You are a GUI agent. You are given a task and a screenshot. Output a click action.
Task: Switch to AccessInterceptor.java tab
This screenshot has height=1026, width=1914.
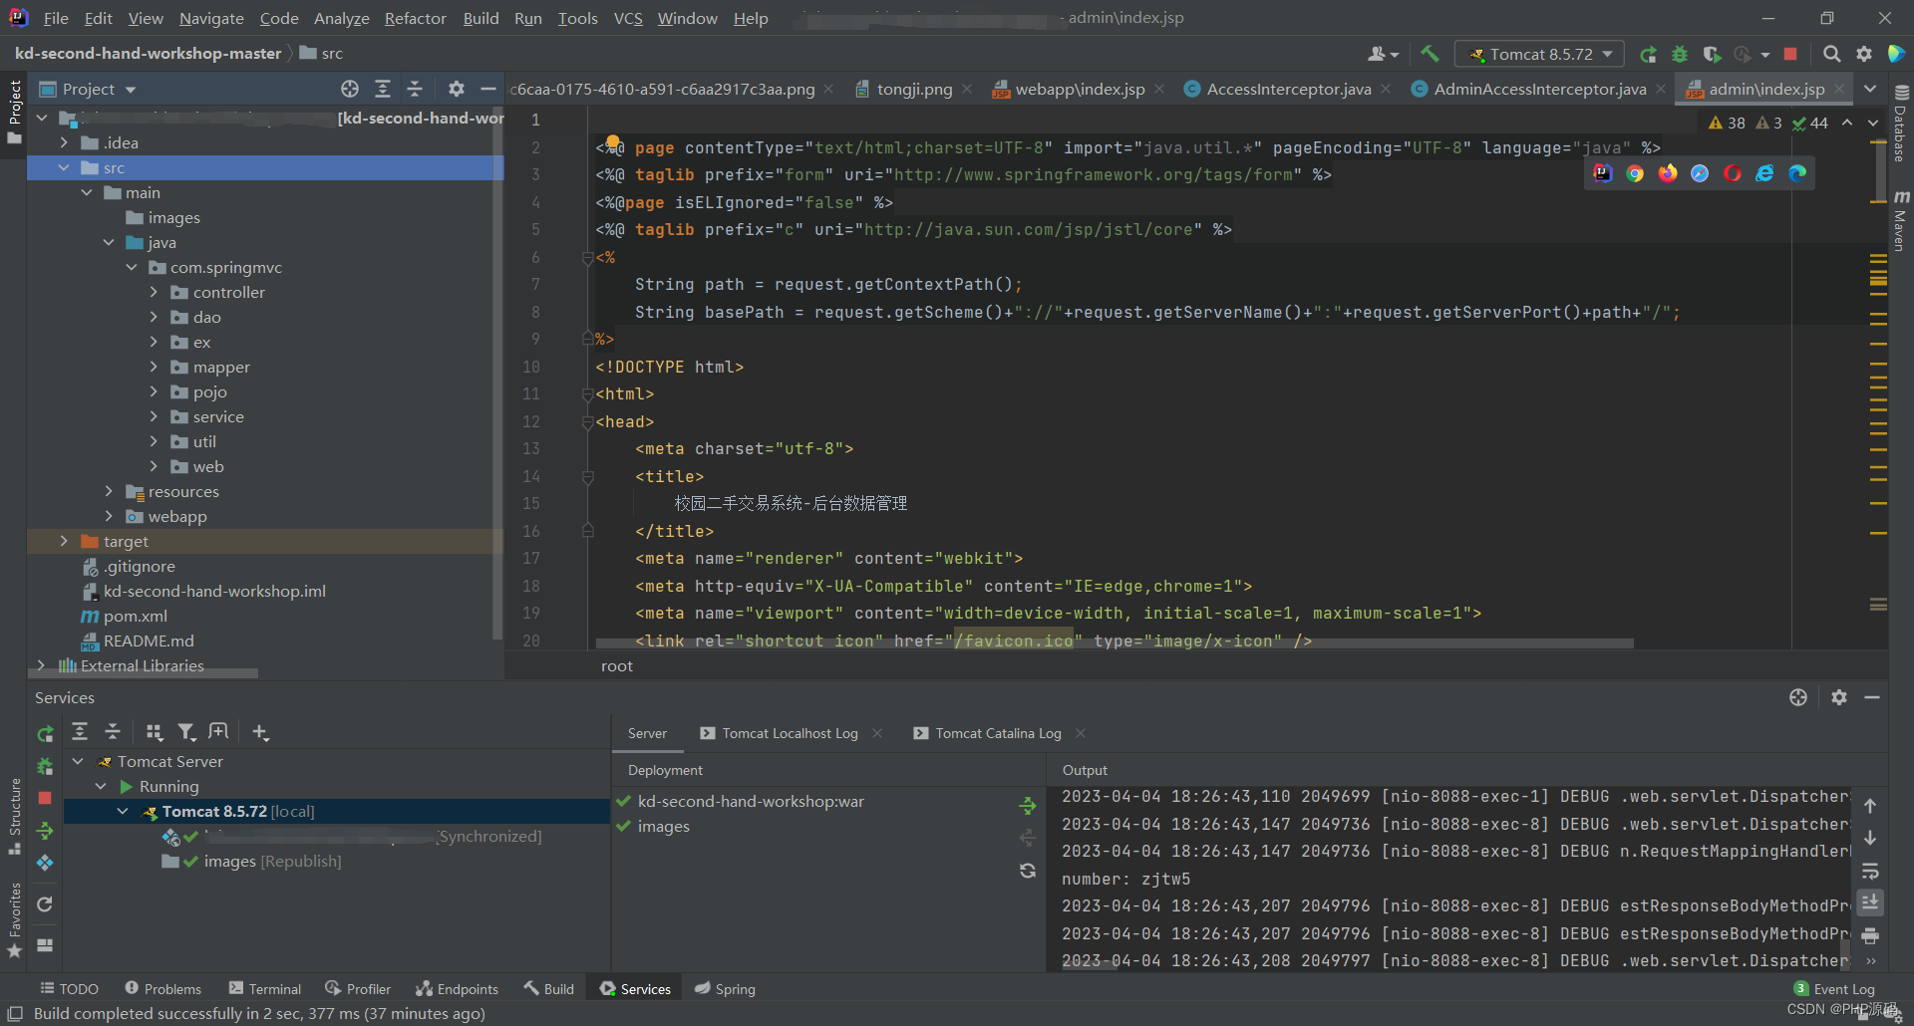tap(1288, 89)
